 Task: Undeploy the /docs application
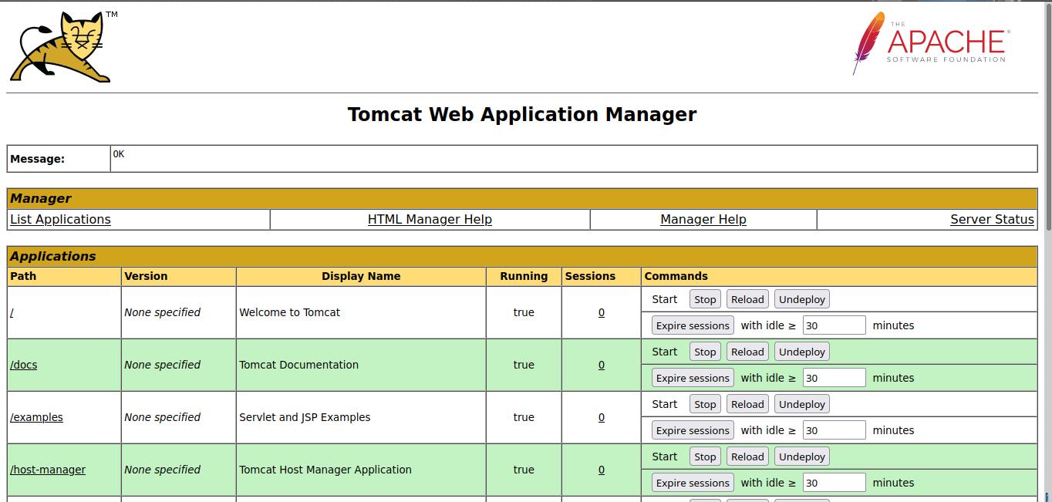802,352
